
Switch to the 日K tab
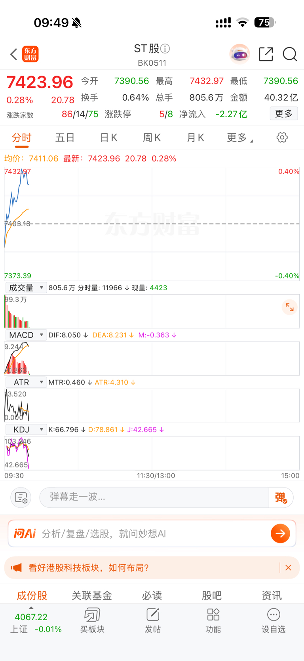coord(108,137)
